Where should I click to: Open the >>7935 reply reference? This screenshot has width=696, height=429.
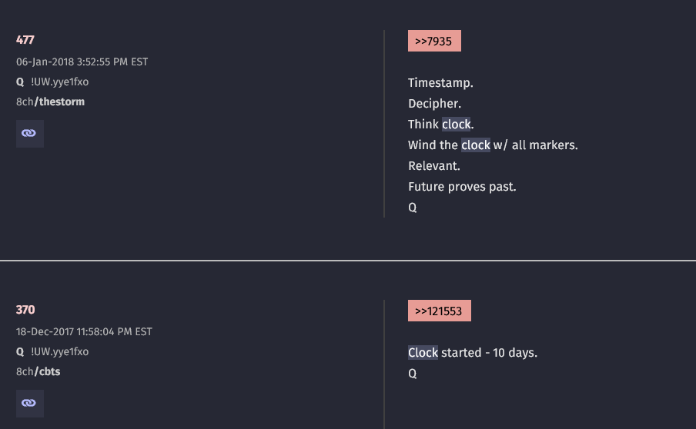coord(434,41)
